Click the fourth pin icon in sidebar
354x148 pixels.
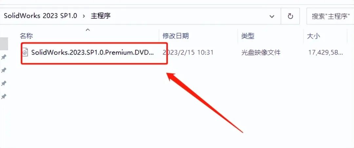(4, 96)
